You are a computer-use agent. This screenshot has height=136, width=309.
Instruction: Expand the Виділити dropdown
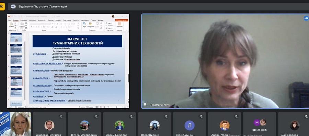(110, 28)
